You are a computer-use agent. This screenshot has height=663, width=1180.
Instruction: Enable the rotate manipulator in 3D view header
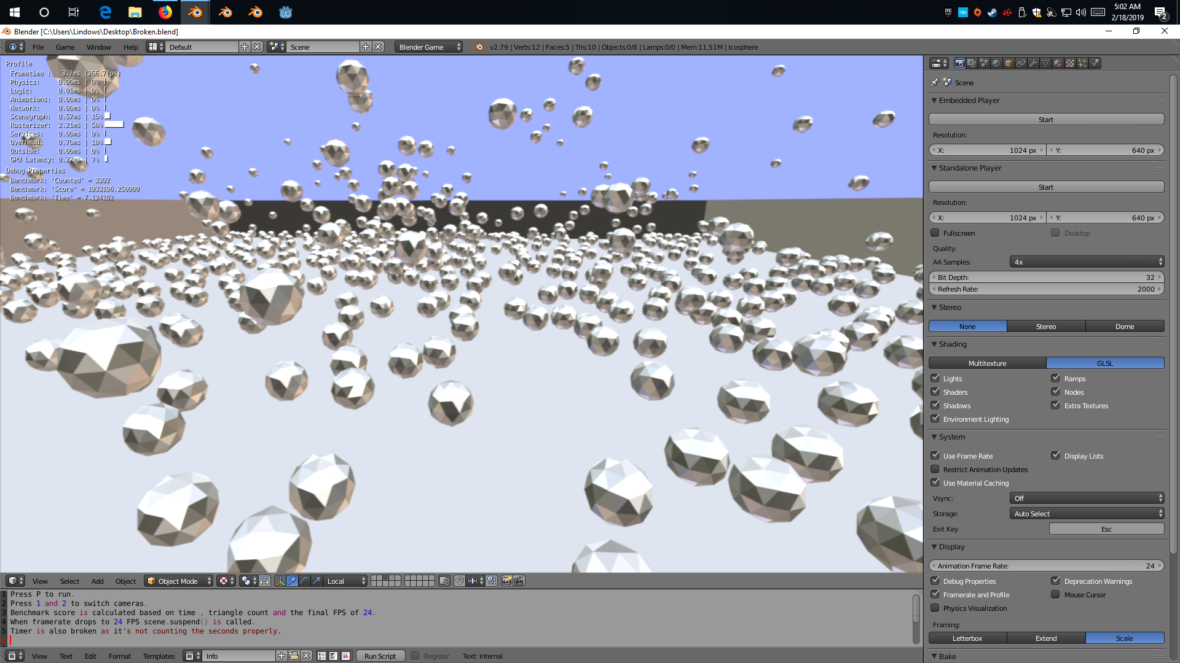click(x=304, y=581)
